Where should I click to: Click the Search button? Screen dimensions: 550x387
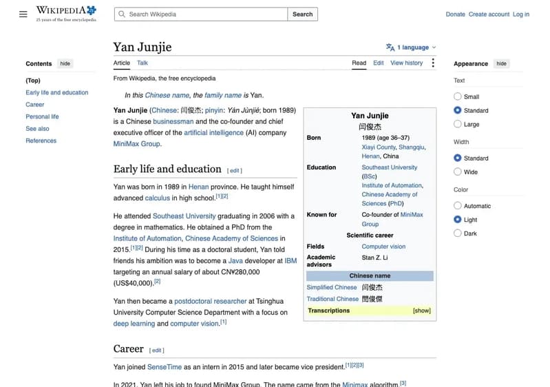pyautogui.click(x=302, y=14)
